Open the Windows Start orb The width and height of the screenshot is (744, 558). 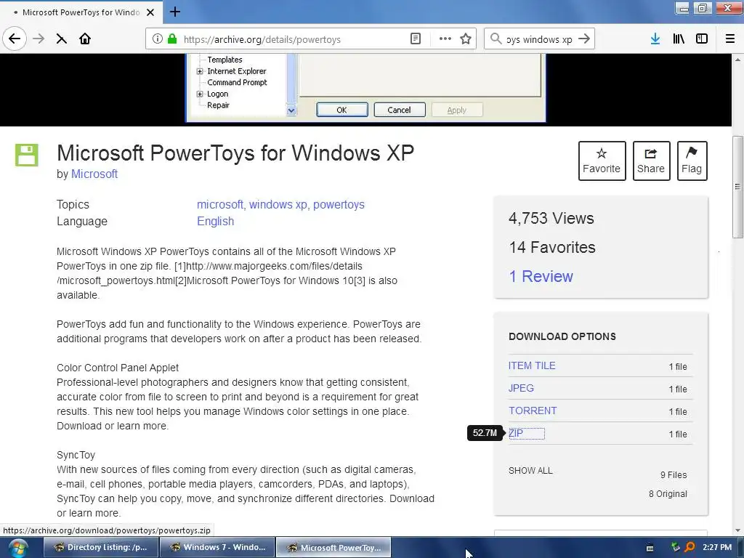(x=18, y=548)
